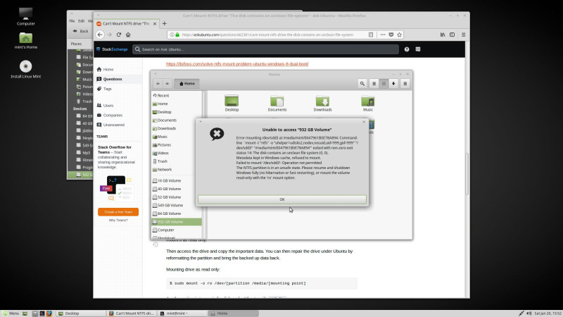Open the mint's Home desktop icon
The height and width of the screenshot is (317, 563).
coord(26,40)
